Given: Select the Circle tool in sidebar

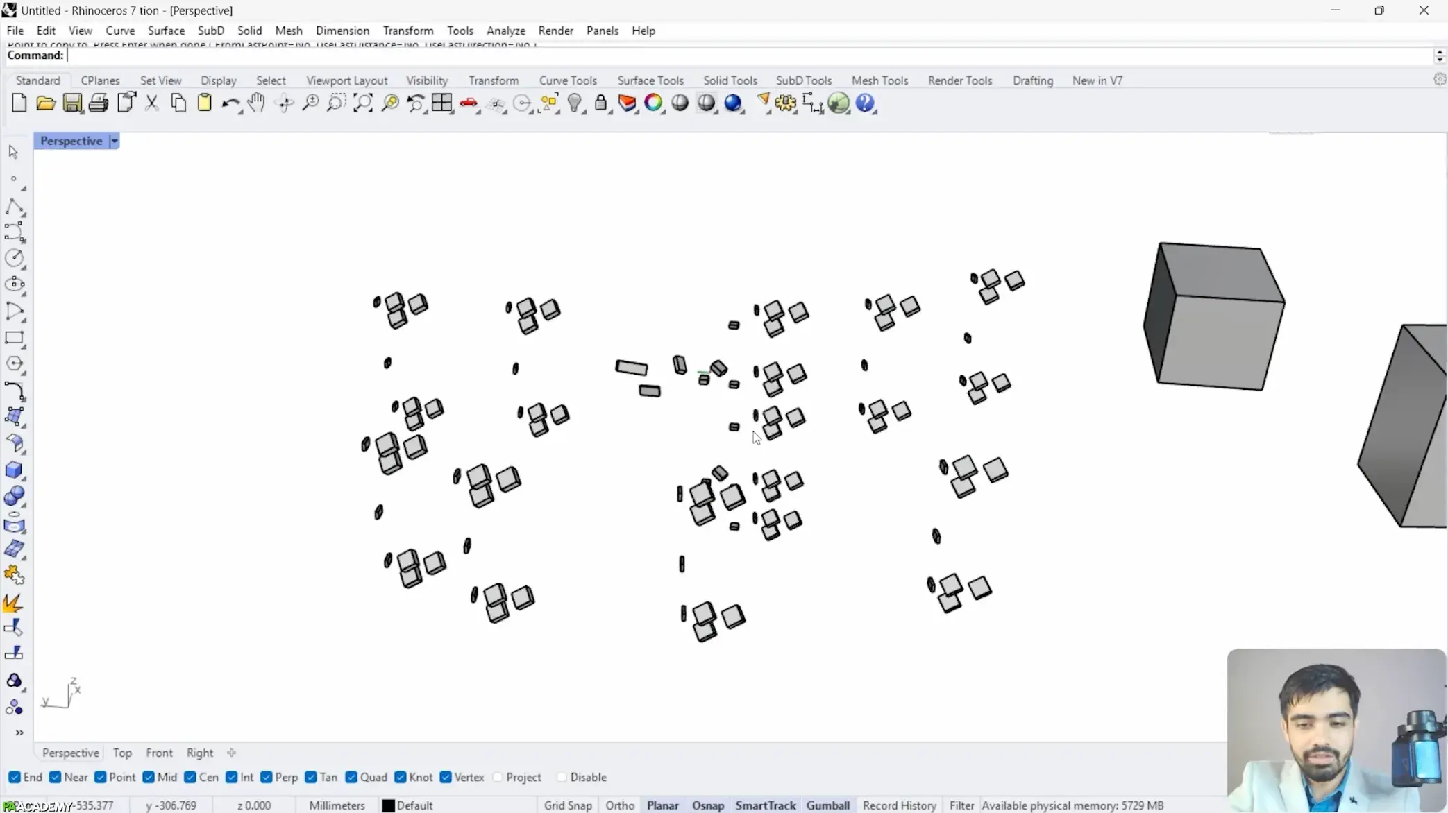Looking at the screenshot, I should pyautogui.click(x=14, y=258).
